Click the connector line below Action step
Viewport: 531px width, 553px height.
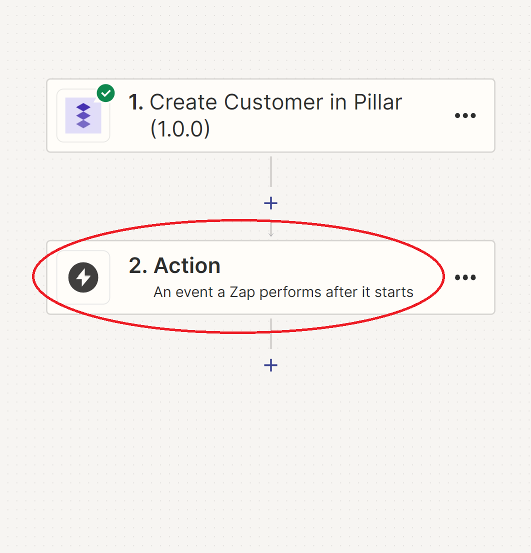271,334
